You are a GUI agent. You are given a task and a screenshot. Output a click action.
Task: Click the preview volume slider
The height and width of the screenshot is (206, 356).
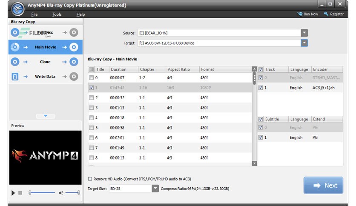(x=72, y=193)
